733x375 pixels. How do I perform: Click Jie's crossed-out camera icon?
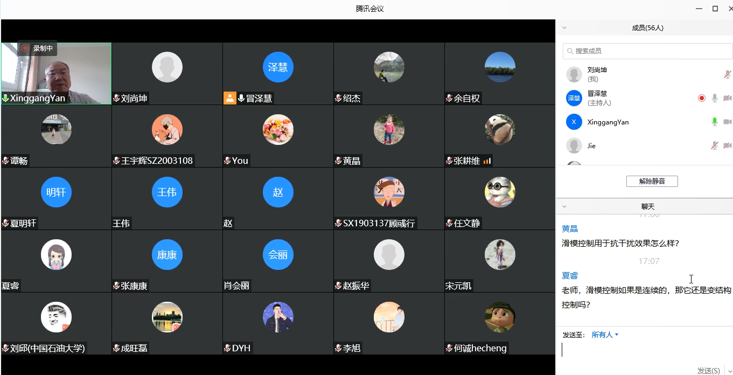tap(727, 145)
